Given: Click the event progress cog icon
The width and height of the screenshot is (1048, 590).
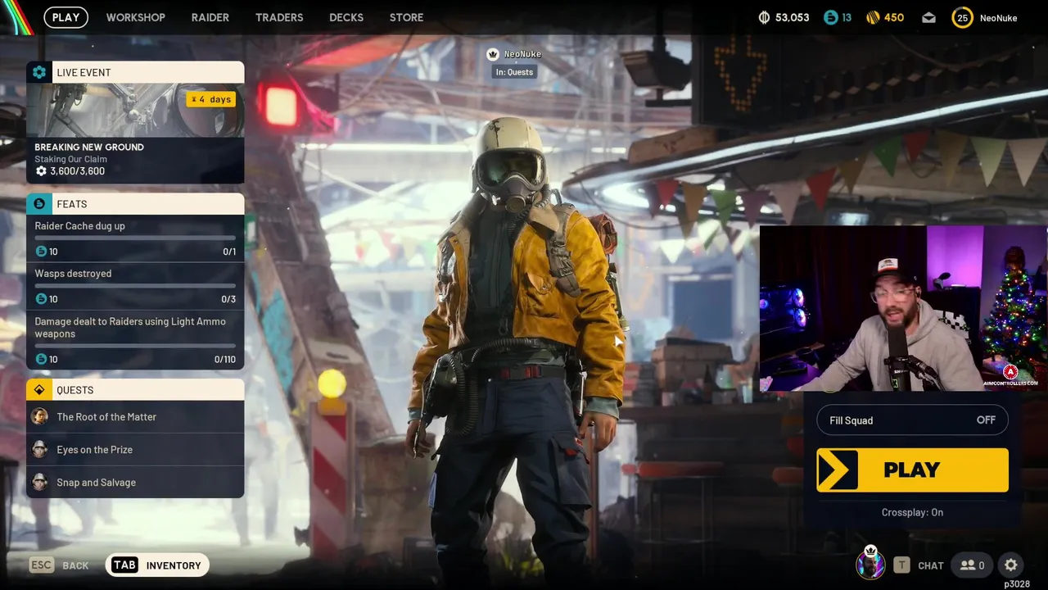Looking at the screenshot, I should coord(41,171).
